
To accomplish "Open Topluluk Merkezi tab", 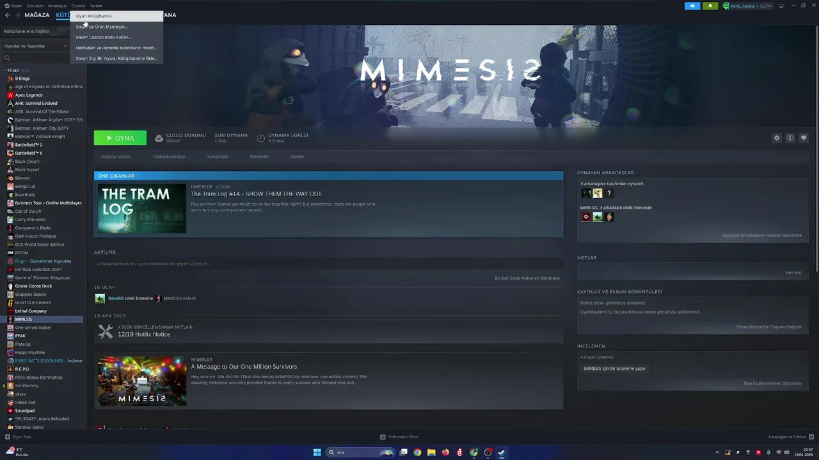I will pos(169,157).
